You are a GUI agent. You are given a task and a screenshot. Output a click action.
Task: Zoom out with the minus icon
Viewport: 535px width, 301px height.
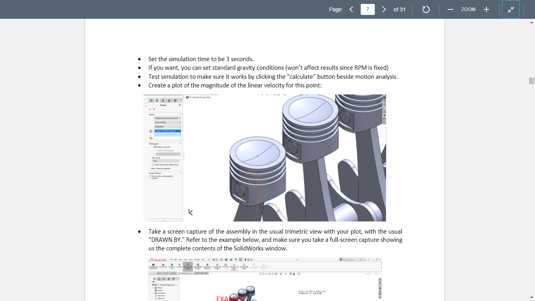(450, 9)
